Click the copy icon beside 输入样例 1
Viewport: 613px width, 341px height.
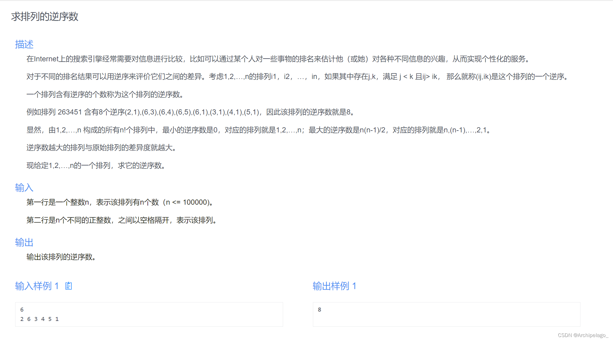pos(69,286)
